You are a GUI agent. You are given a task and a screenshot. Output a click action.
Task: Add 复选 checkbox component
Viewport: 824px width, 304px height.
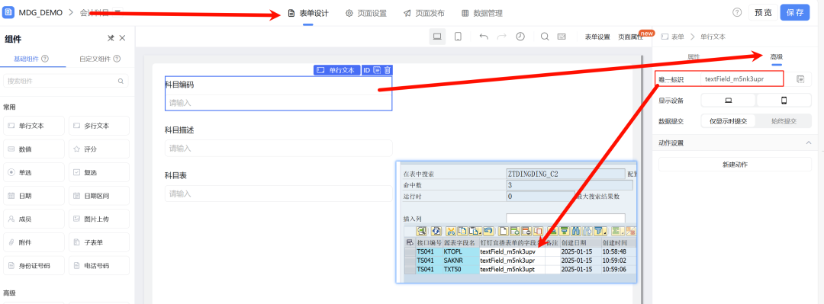pyautogui.click(x=98, y=172)
